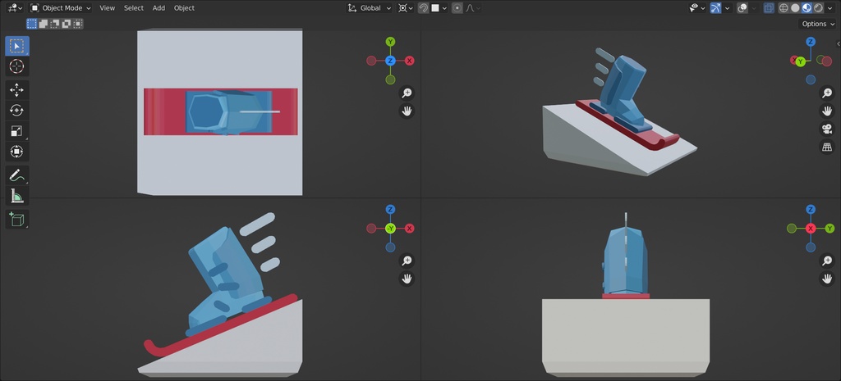Screen dimensions: 841x381
Task: Choose the Move tool
Action: point(17,90)
